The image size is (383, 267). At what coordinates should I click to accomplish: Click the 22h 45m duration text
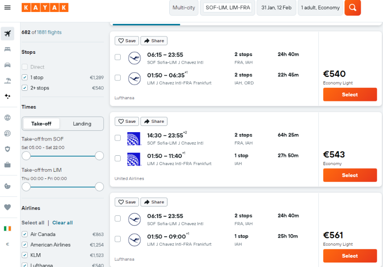pyautogui.click(x=288, y=75)
